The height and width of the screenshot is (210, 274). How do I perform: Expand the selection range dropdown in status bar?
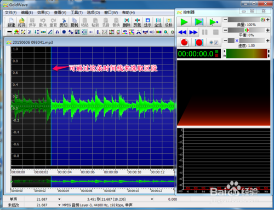click(152, 199)
